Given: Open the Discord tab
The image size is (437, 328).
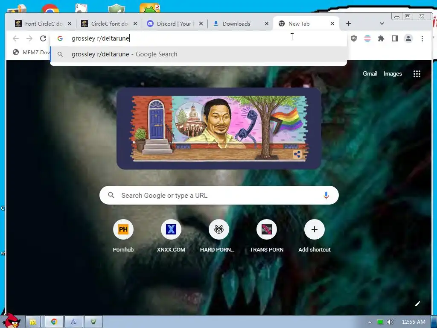Looking at the screenshot, I should pos(174,24).
